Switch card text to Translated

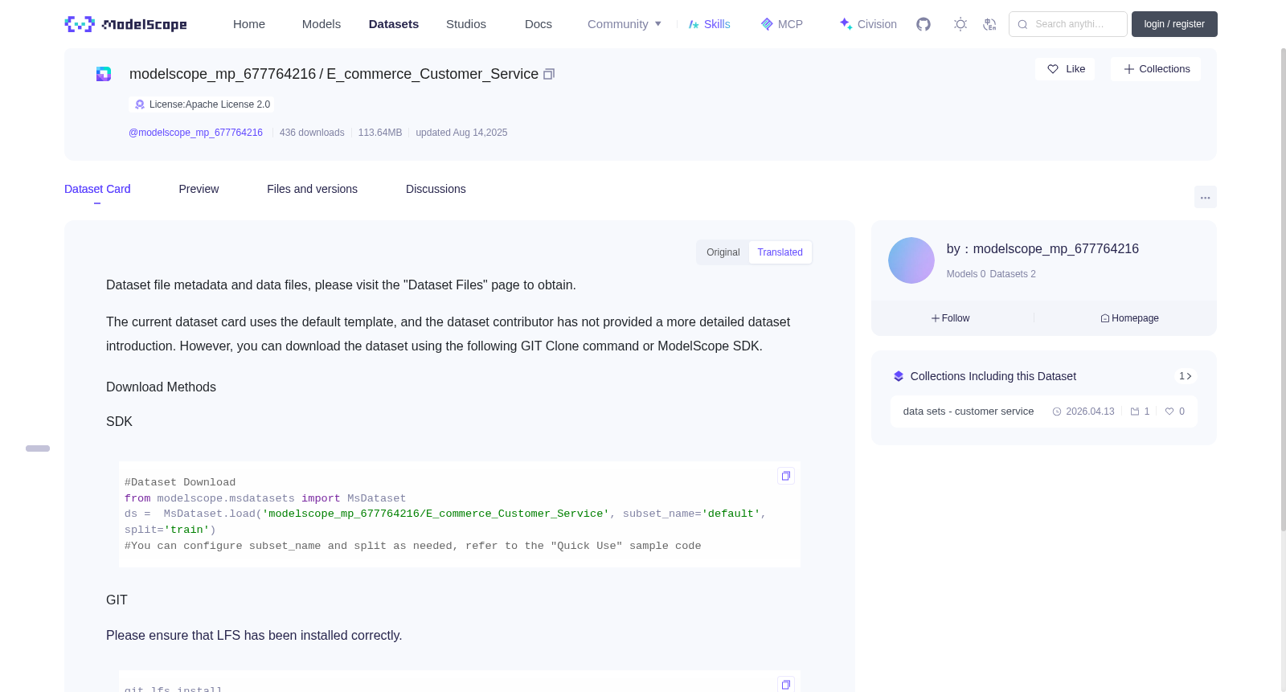pyautogui.click(x=780, y=252)
